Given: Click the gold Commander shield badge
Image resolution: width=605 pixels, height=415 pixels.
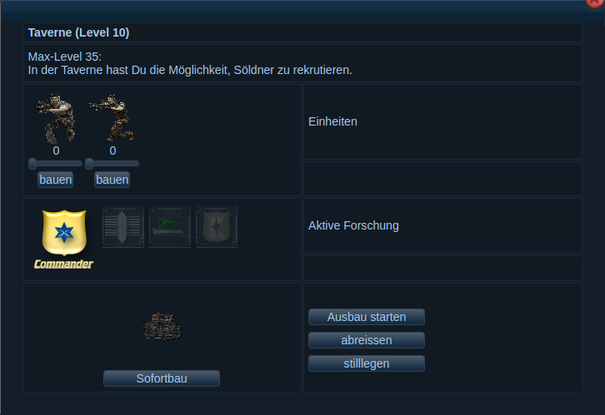Looking at the screenshot, I should point(64,233).
